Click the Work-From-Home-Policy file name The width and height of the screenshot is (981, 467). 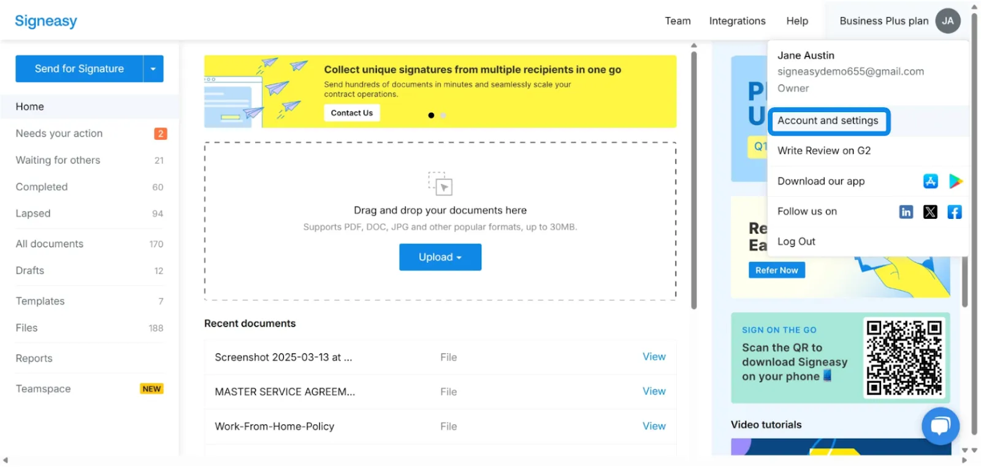click(x=274, y=427)
